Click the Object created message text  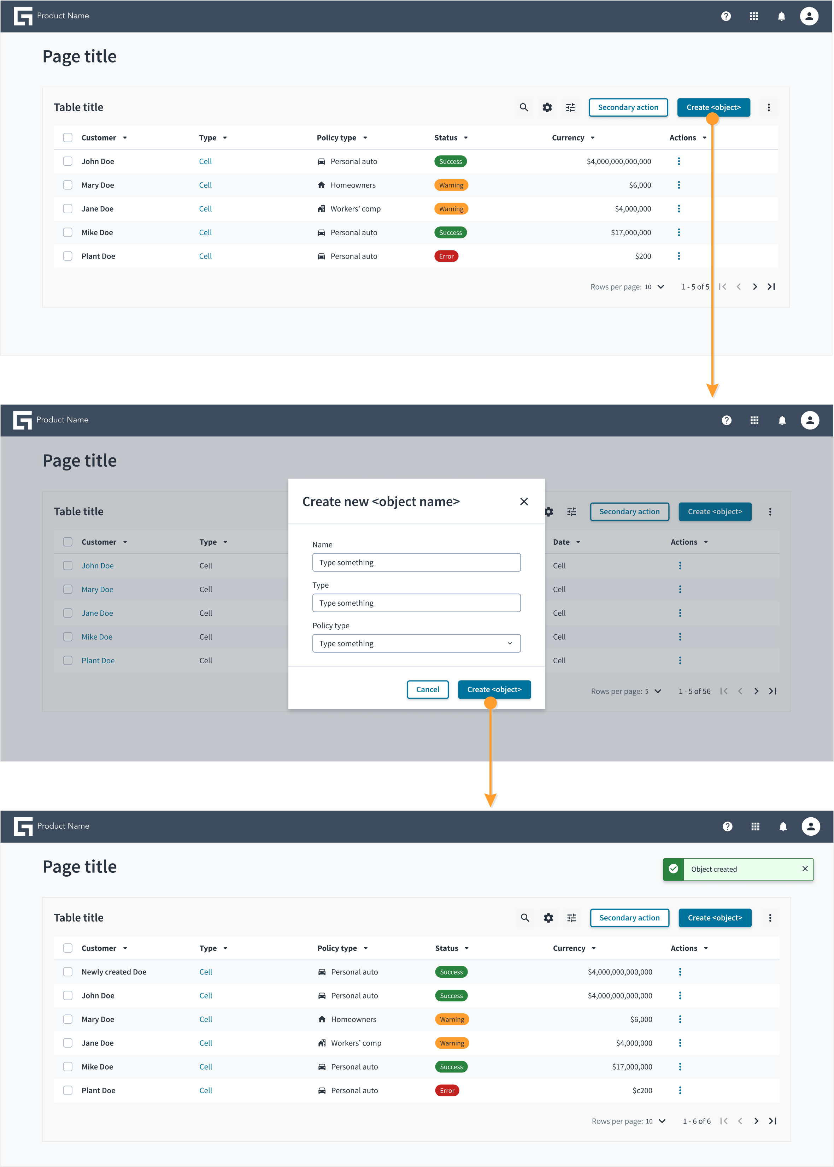coord(714,869)
